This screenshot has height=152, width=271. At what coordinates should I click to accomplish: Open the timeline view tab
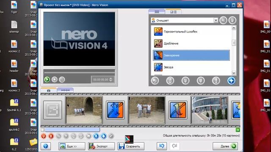pos(65,90)
